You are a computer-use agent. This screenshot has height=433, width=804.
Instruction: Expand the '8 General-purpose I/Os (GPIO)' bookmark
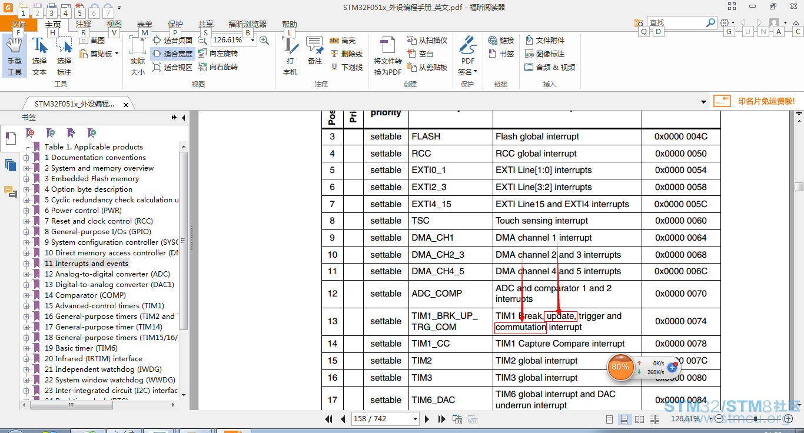coord(26,232)
